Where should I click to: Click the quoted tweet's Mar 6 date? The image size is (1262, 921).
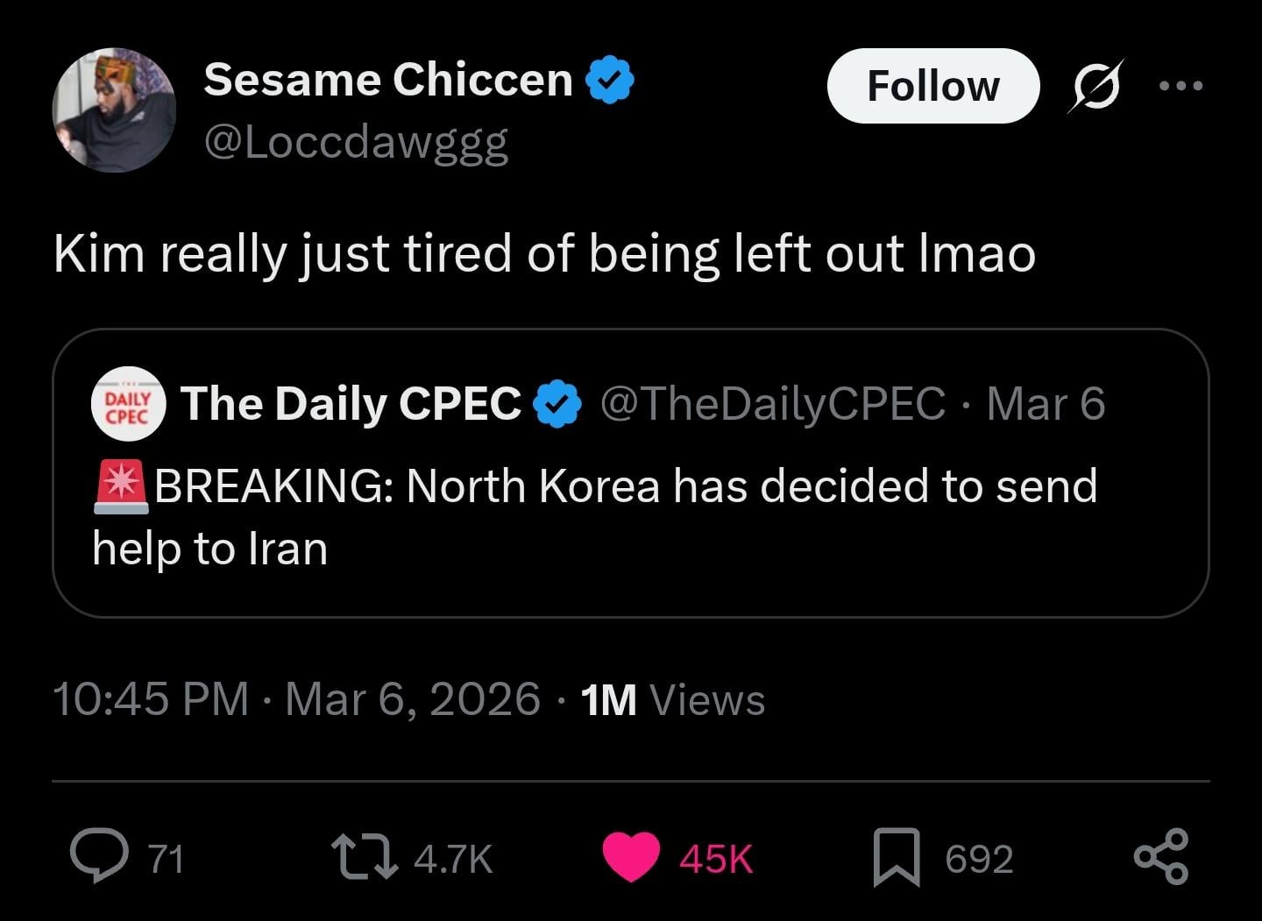1046,403
